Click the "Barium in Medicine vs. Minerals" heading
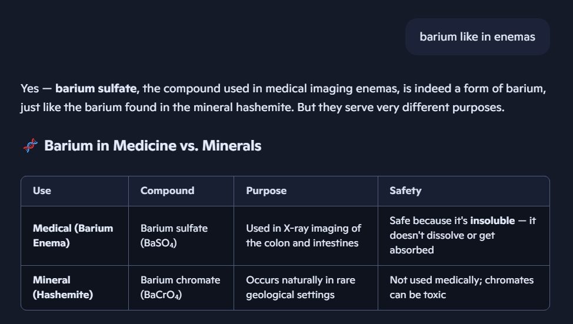This screenshot has width=573, height=324. click(x=152, y=145)
